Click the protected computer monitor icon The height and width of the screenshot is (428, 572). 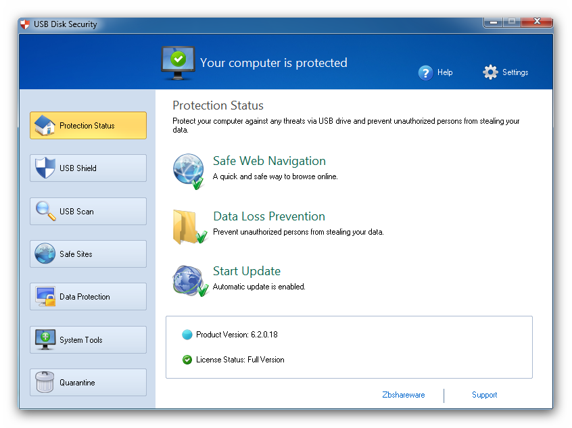tap(178, 63)
